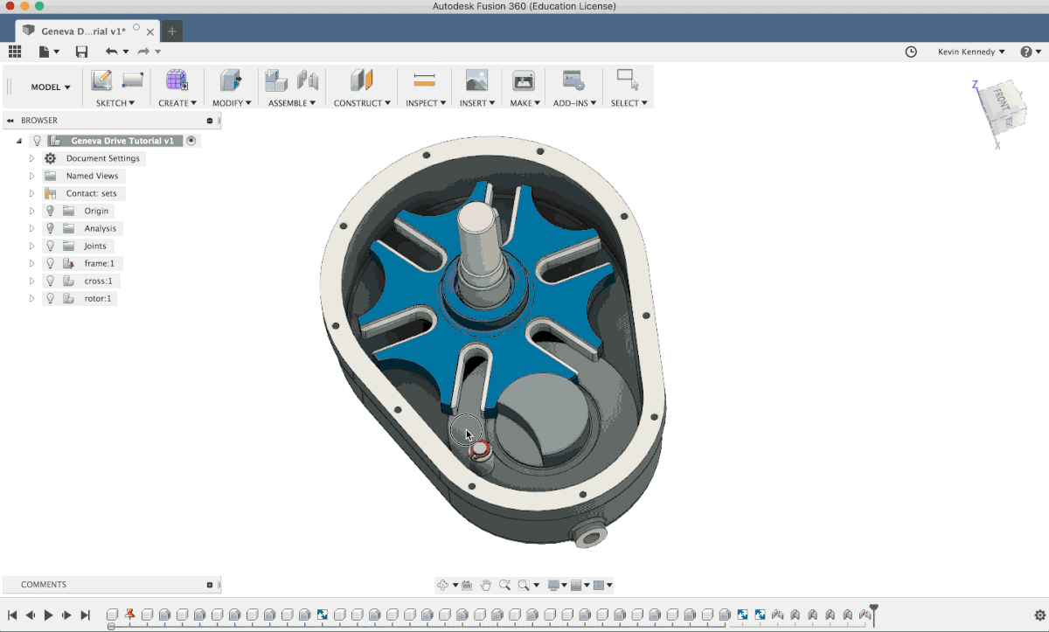Select the Create Sketch tool
Image resolution: width=1049 pixels, height=632 pixels.
click(101, 79)
